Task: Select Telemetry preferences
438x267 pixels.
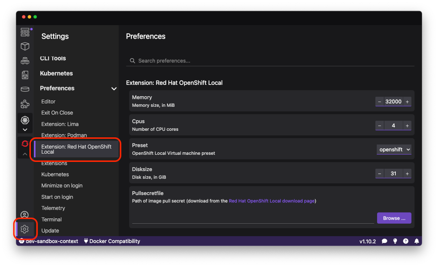Action: tap(53, 208)
